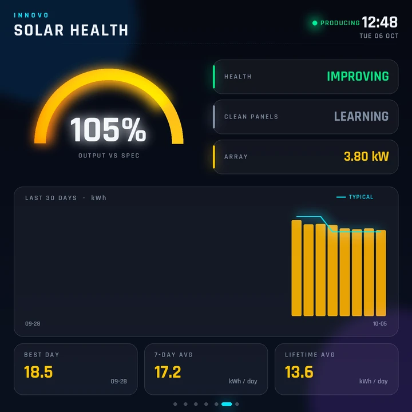This screenshot has width=412, height=412.
Task: Go to the third page indicator dot
Action: pos(196,404)
